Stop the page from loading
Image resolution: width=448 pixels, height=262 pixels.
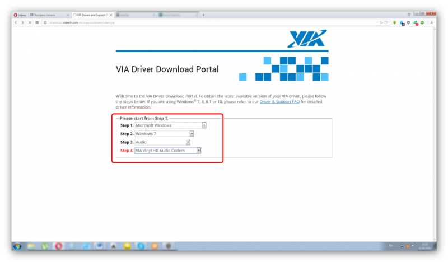[x=30, y=22]
